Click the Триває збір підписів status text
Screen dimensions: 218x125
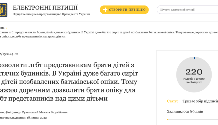click(x=200, y=101)
